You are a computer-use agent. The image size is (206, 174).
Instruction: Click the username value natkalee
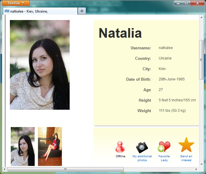point(166,48)
